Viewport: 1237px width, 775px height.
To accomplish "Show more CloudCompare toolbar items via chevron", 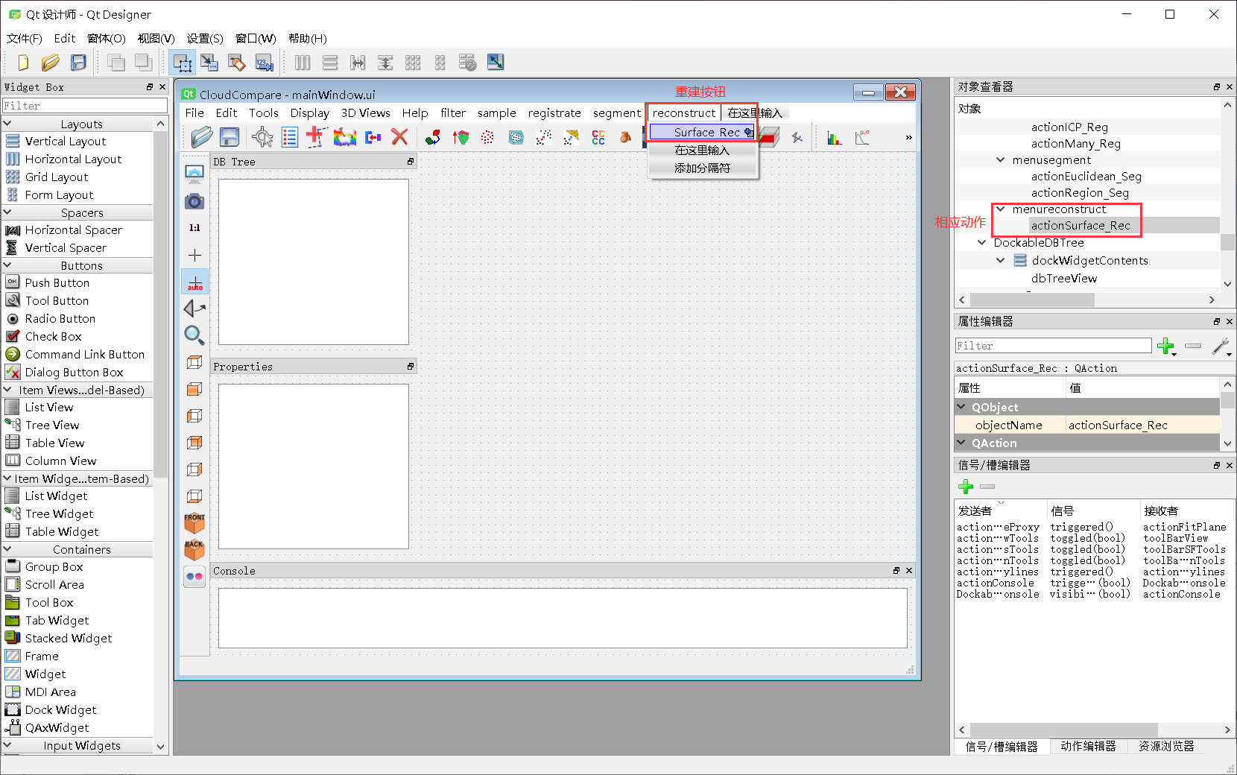I will point(908,137).
